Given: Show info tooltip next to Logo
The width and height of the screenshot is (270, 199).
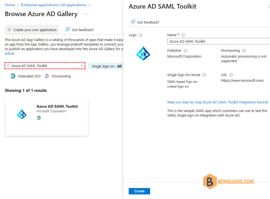Looking at the screenshot, I should pyautogui.click(x=140, y=35).
